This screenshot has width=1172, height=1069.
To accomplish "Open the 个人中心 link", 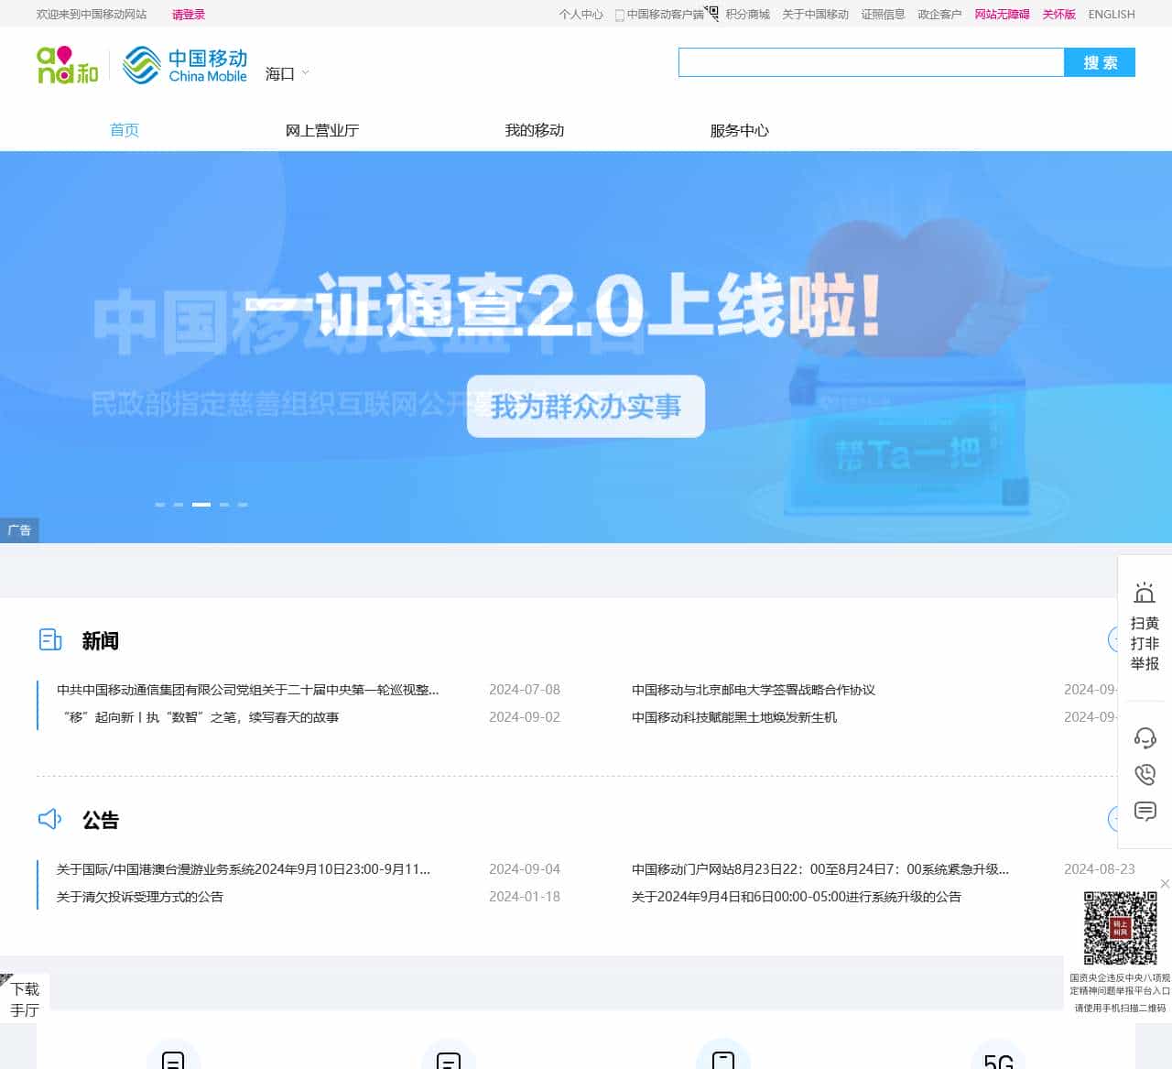I will (x=581, y=15).
